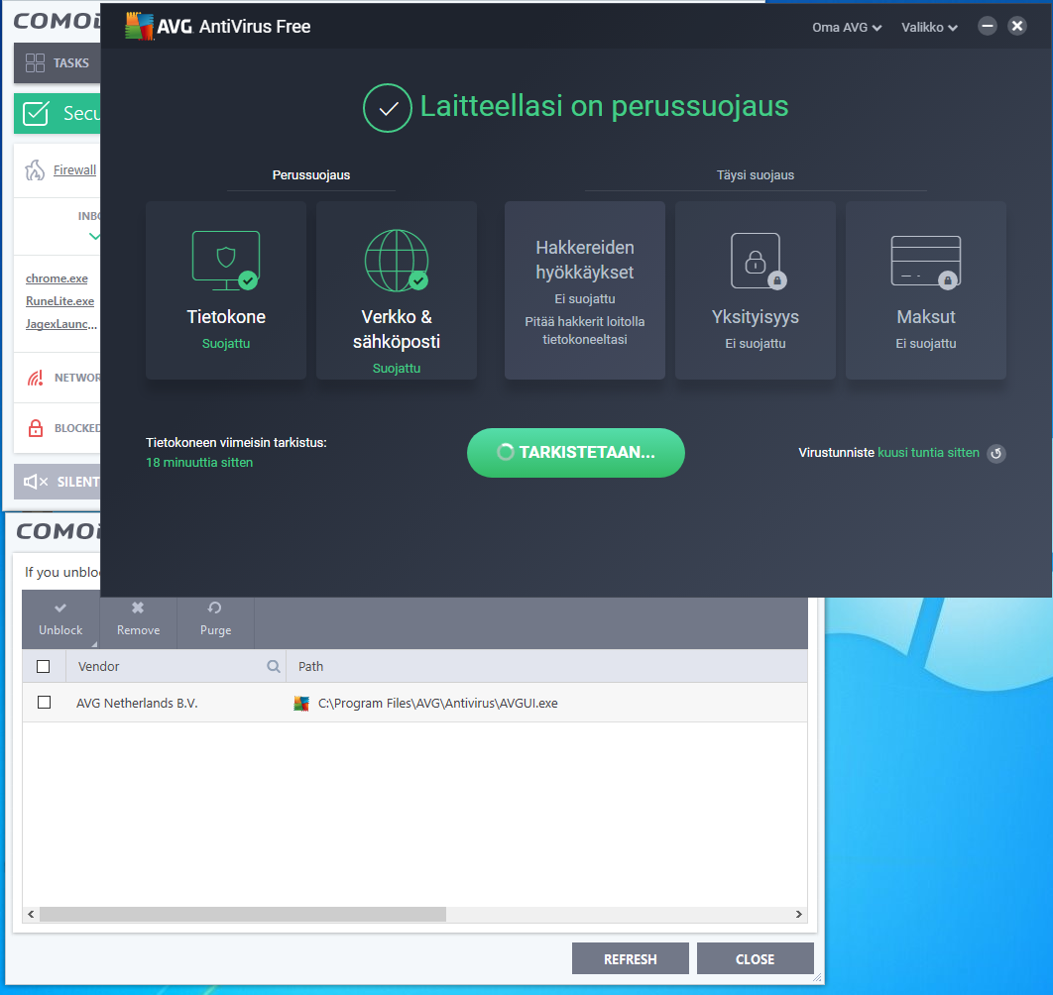Click 'kuusi tuntia sitten' virus definition link
1053x995 pixels.
pos(928,453)
